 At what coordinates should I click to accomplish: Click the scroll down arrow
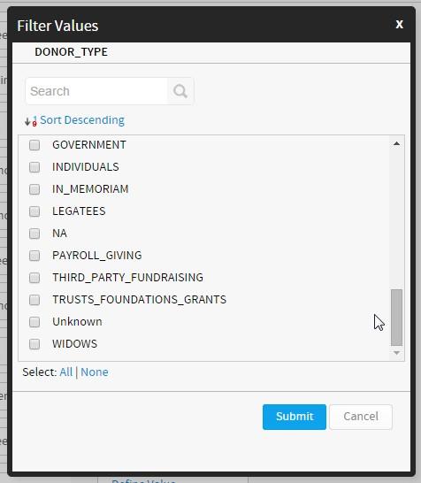click(x=396, y=353)
